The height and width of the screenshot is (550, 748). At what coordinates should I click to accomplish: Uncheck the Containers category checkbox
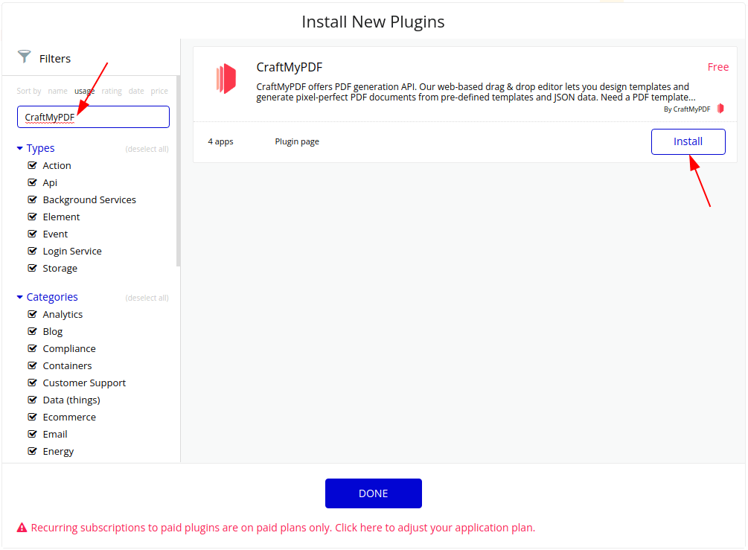coord(33,366)
